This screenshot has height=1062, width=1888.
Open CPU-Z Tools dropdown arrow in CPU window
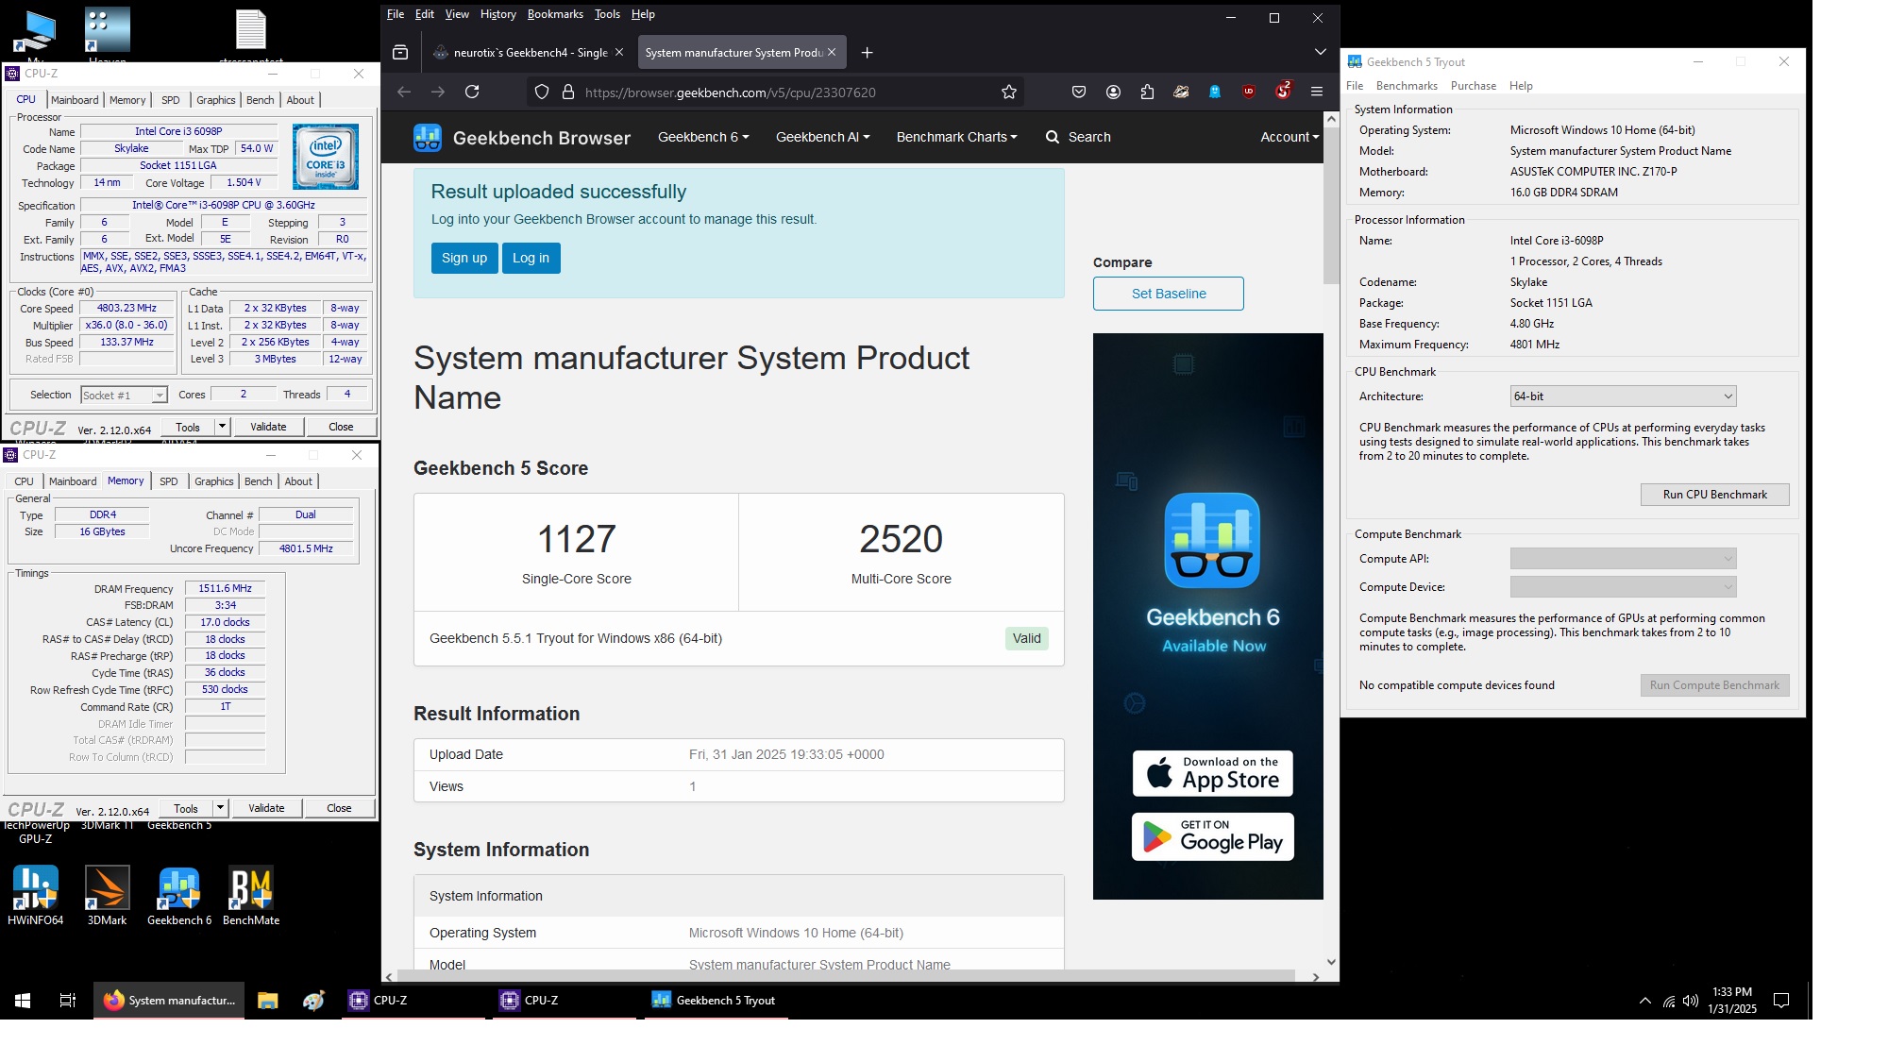tap(222, 427)
